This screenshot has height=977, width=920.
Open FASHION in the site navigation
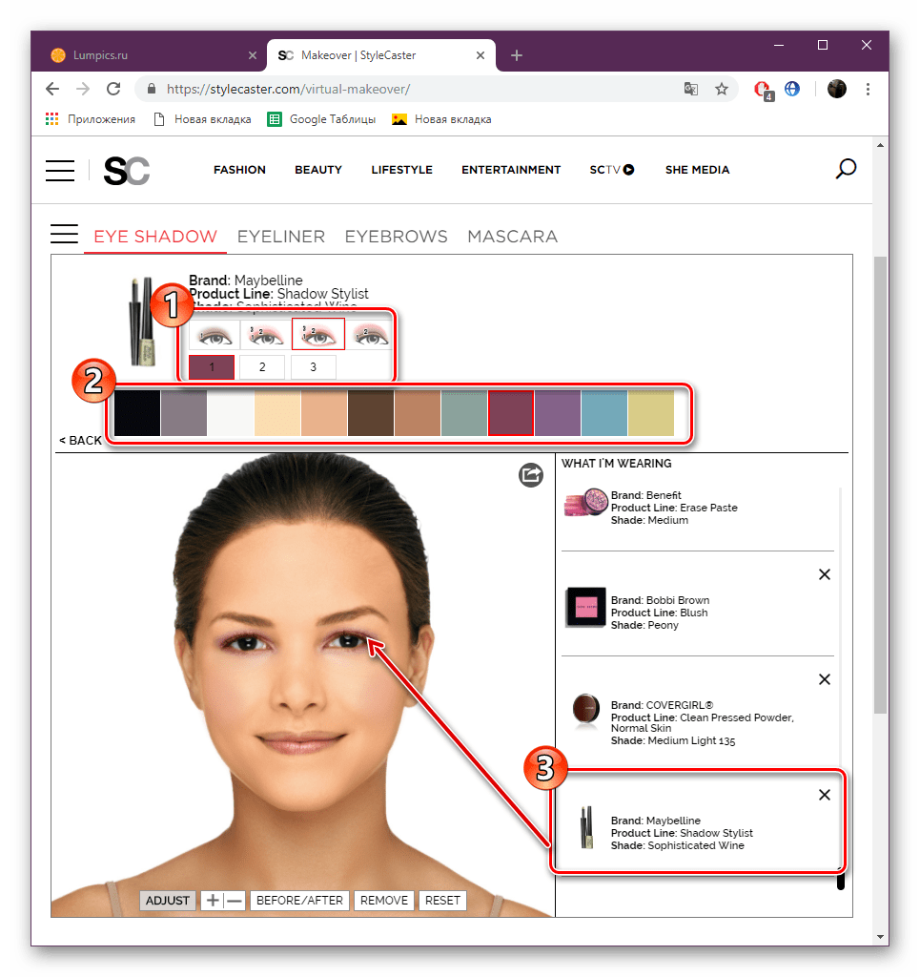pyautogui.click(x=239, y=170)
